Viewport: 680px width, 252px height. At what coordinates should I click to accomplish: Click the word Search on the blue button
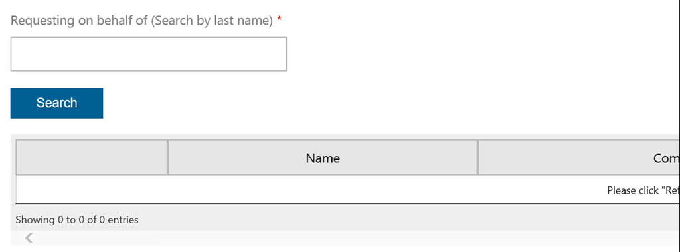pyautogui.click(x=57, y=103)
